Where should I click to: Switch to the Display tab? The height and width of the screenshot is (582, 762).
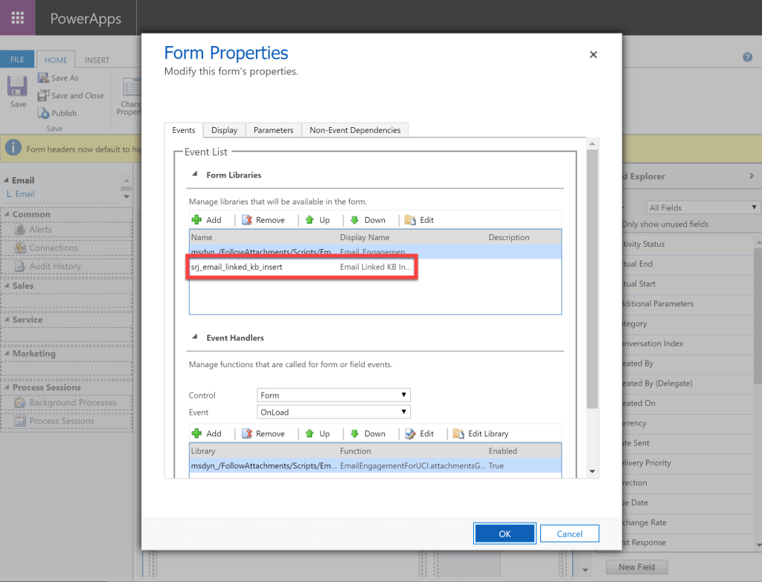tap(224, 130)
